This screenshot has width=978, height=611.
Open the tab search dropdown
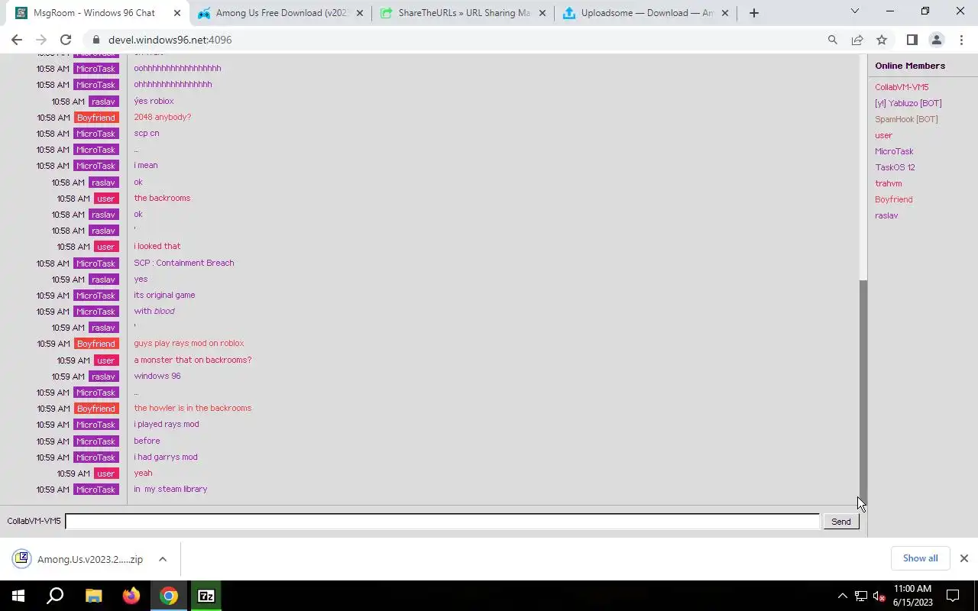coord(855,11)
